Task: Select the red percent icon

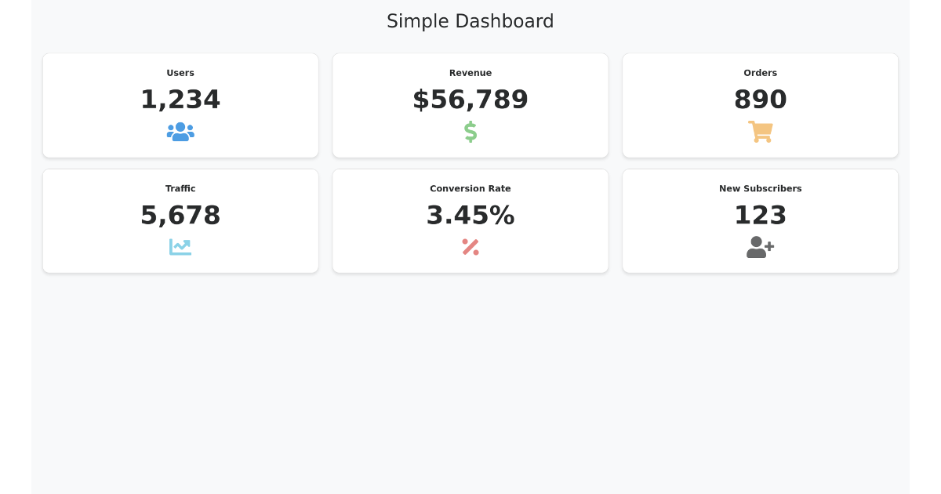Action: (470, 247)
